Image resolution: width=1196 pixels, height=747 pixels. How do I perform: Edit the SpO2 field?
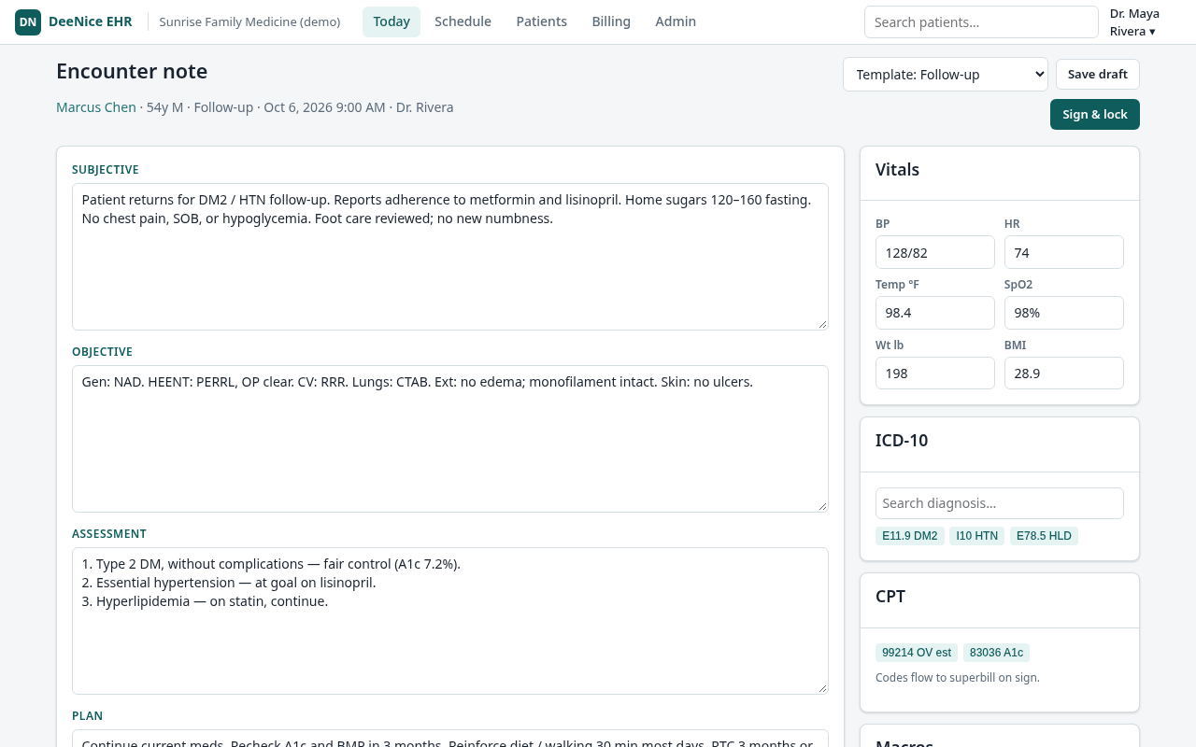point(1064,313)
